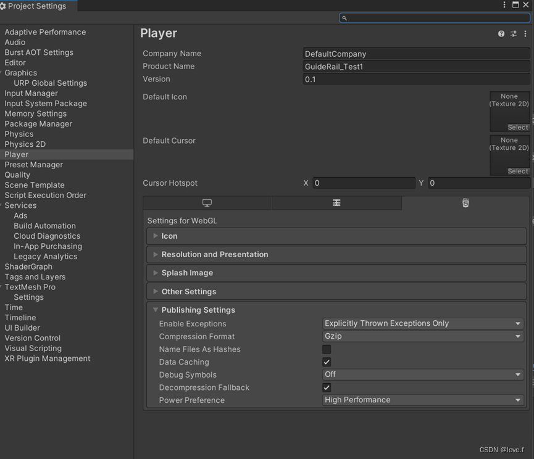
Task: Select Player in the settings list
Action: tap(67, 154)
